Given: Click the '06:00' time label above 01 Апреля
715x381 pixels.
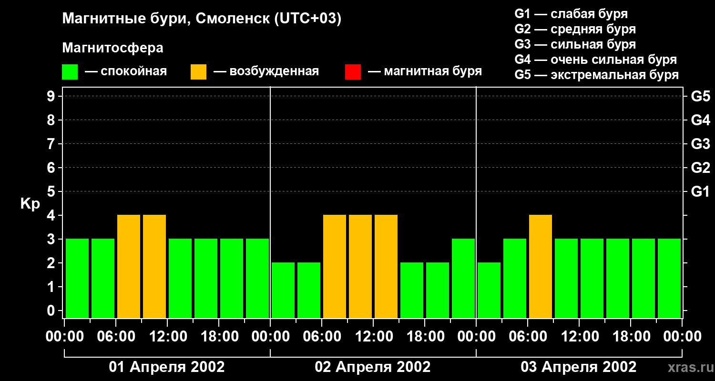Looking at the screenshot, I should [116, 337].
